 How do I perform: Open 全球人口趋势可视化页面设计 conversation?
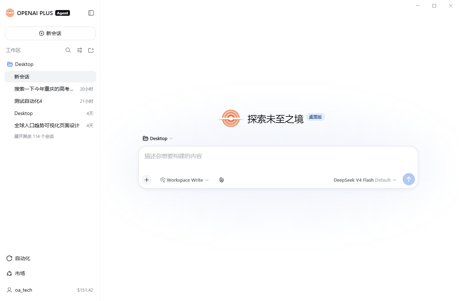[x=50, y=125]
